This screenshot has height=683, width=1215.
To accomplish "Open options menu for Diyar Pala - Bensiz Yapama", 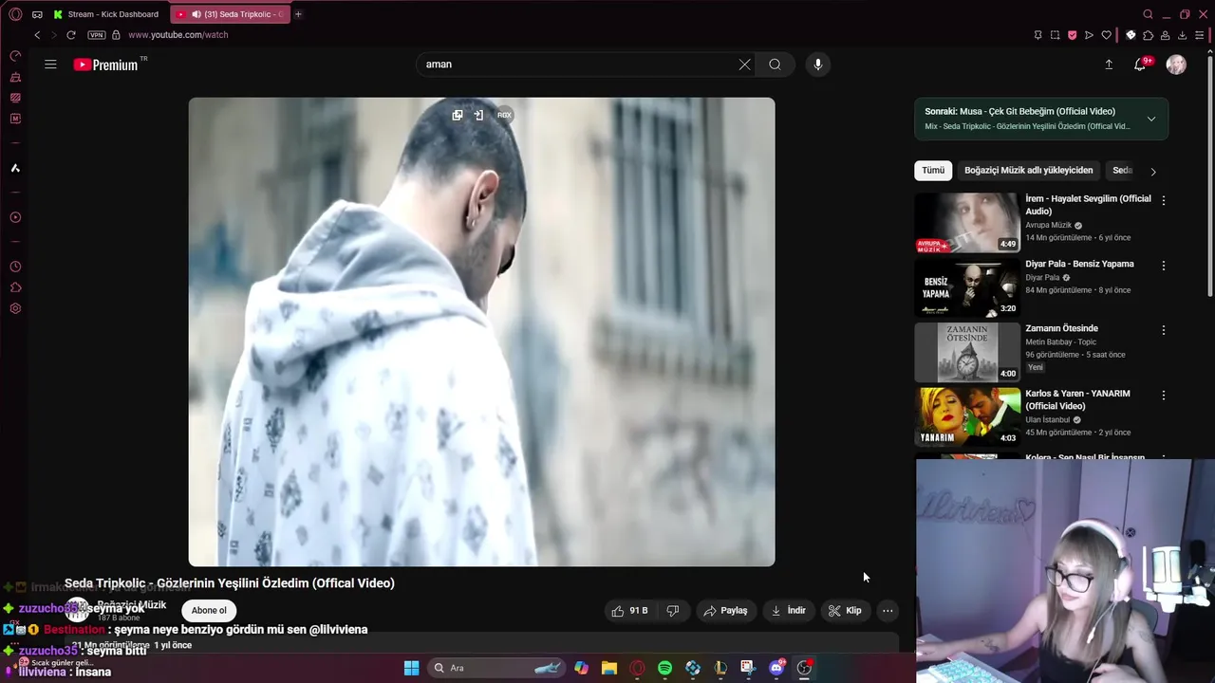I will point(1164,266).
